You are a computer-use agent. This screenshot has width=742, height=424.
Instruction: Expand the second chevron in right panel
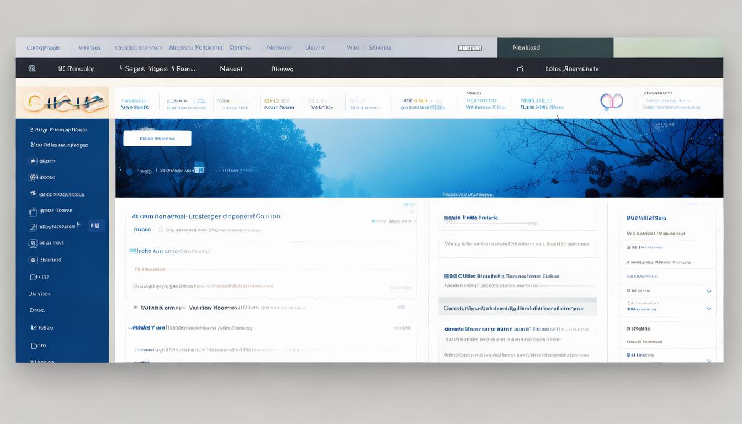[x=709, y=308]
